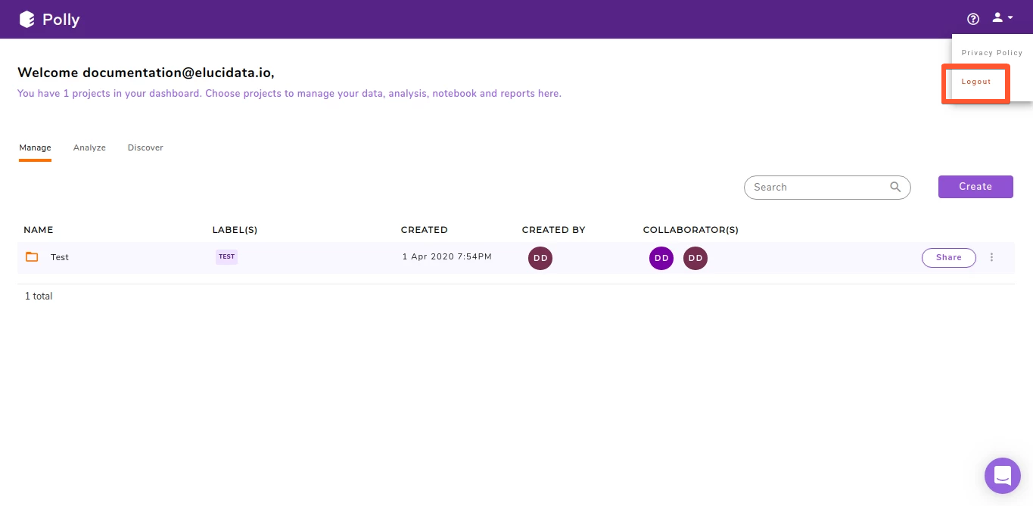The image size is (1033, 506).
Task: Select the Test project name
Action: [x=59, y=257]
